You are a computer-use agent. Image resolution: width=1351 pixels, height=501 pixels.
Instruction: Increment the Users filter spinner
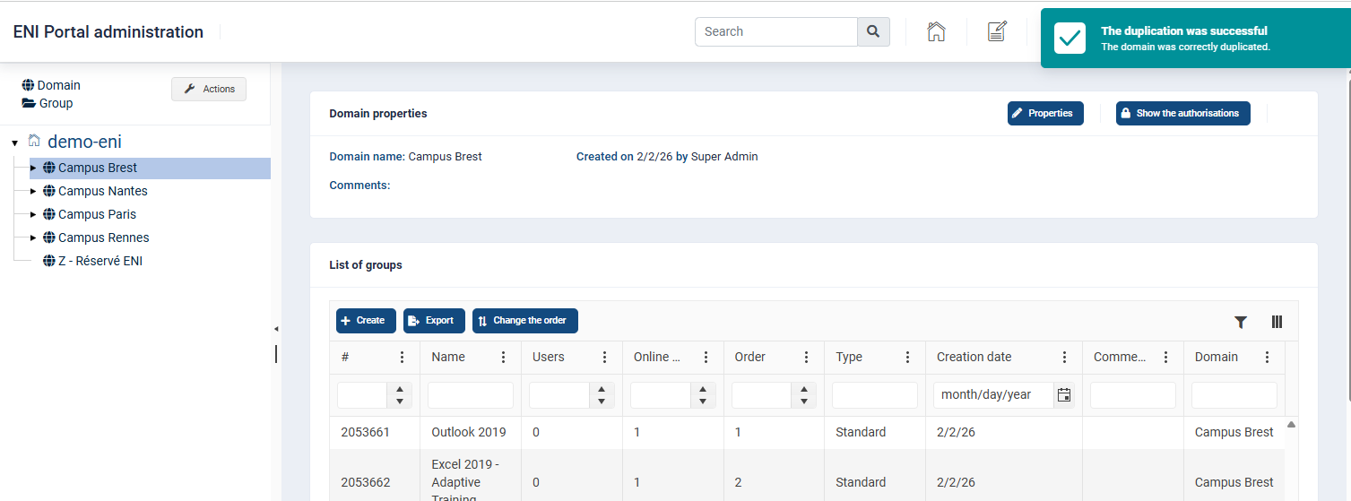pyautogui.click(x=602, y=390)
